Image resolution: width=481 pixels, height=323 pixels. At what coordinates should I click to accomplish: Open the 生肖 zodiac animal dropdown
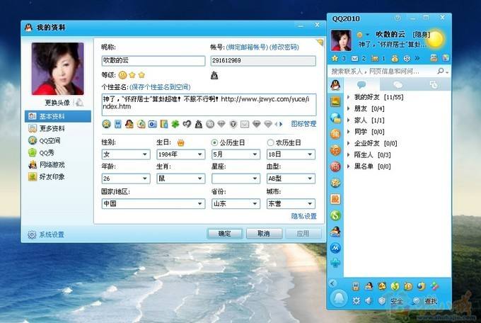click(180, 178)
